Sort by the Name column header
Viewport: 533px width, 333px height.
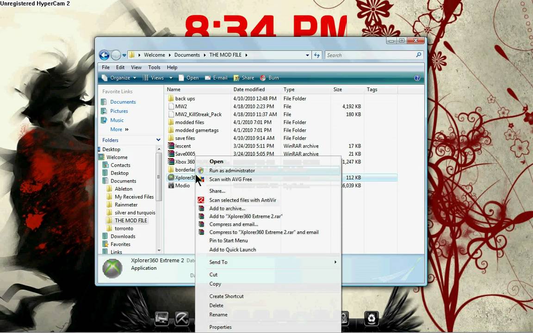pos(198,89)
